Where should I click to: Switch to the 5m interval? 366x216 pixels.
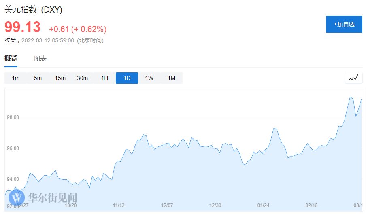(38, 78)
